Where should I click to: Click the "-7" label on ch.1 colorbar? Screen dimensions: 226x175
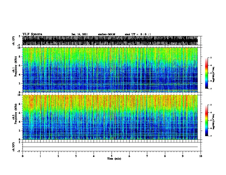pos(210,89)
